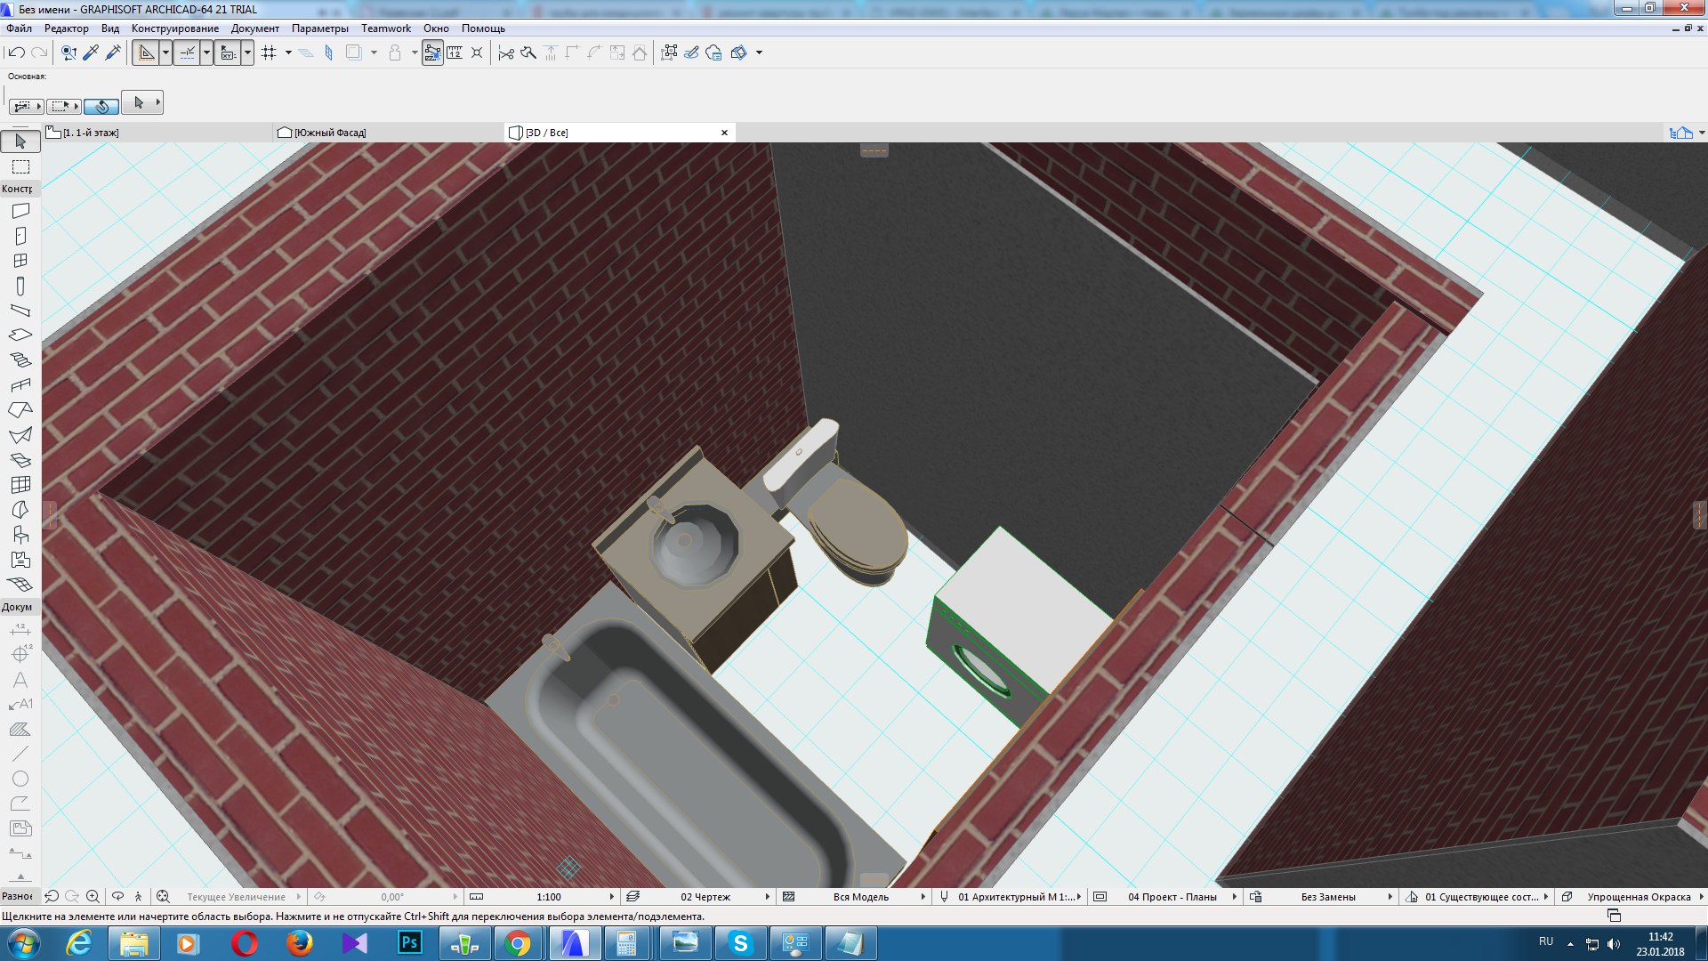Screen dimensions: 1708x961
Task: Select the Text tool in toolbox
Action: pos(20,680)
